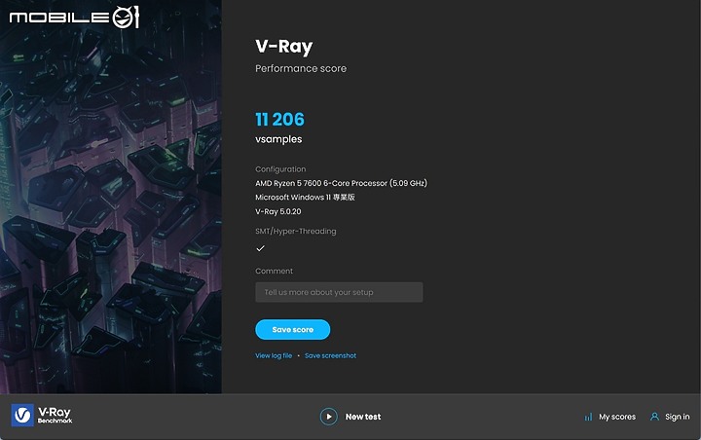
Task: Click the Mobile01 watermark logo
Action: pyautogui.click(x=74, y=17)
